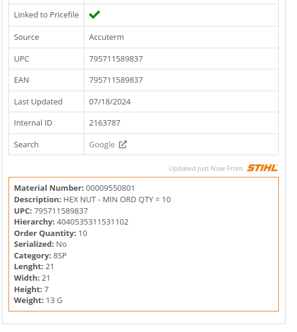This screenshot has width=297, height=332.
Task: Click the Category 8SP value
Action: tap(60, 255)
